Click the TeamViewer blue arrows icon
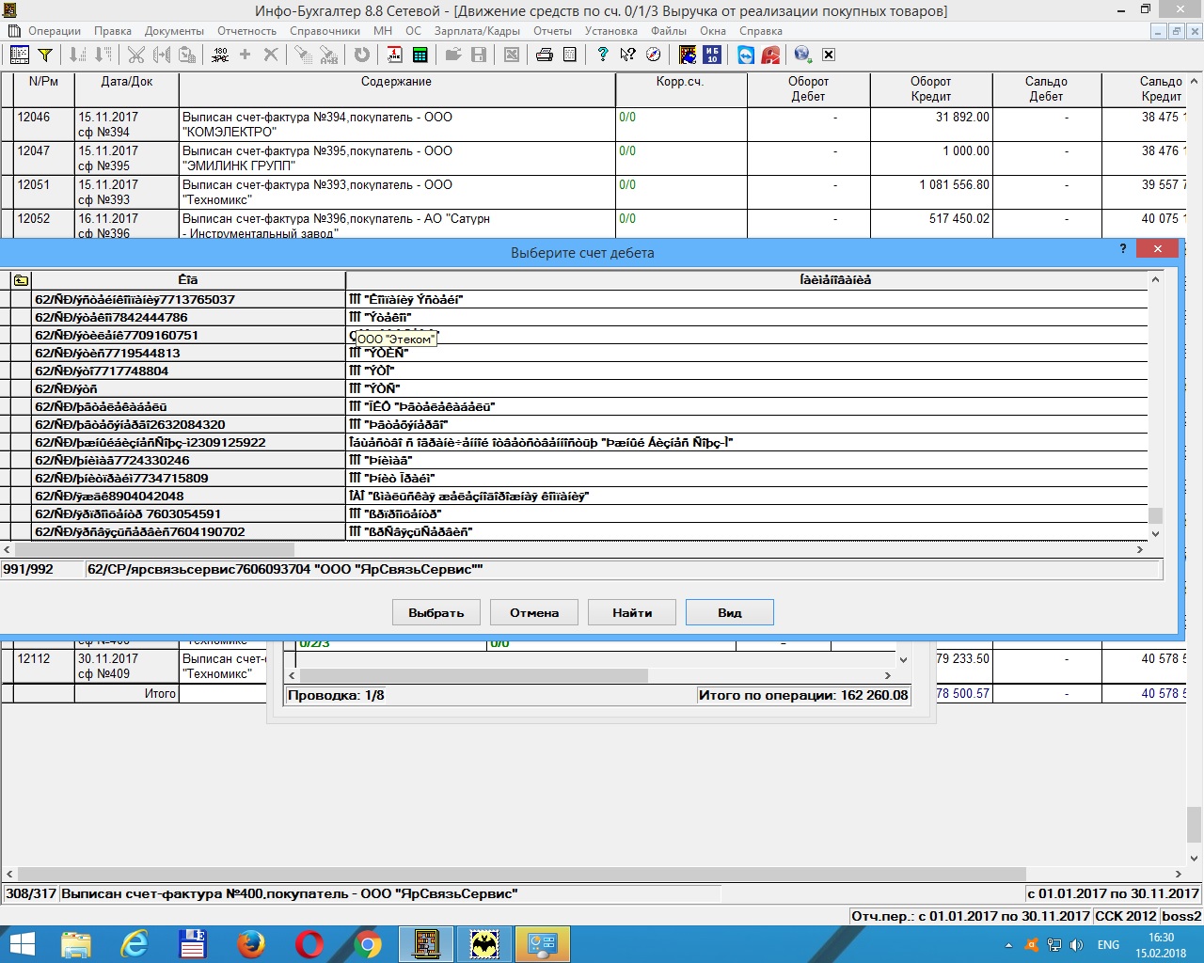Image resolution: width=1204 pixels, height=963 pixels. 746,55
